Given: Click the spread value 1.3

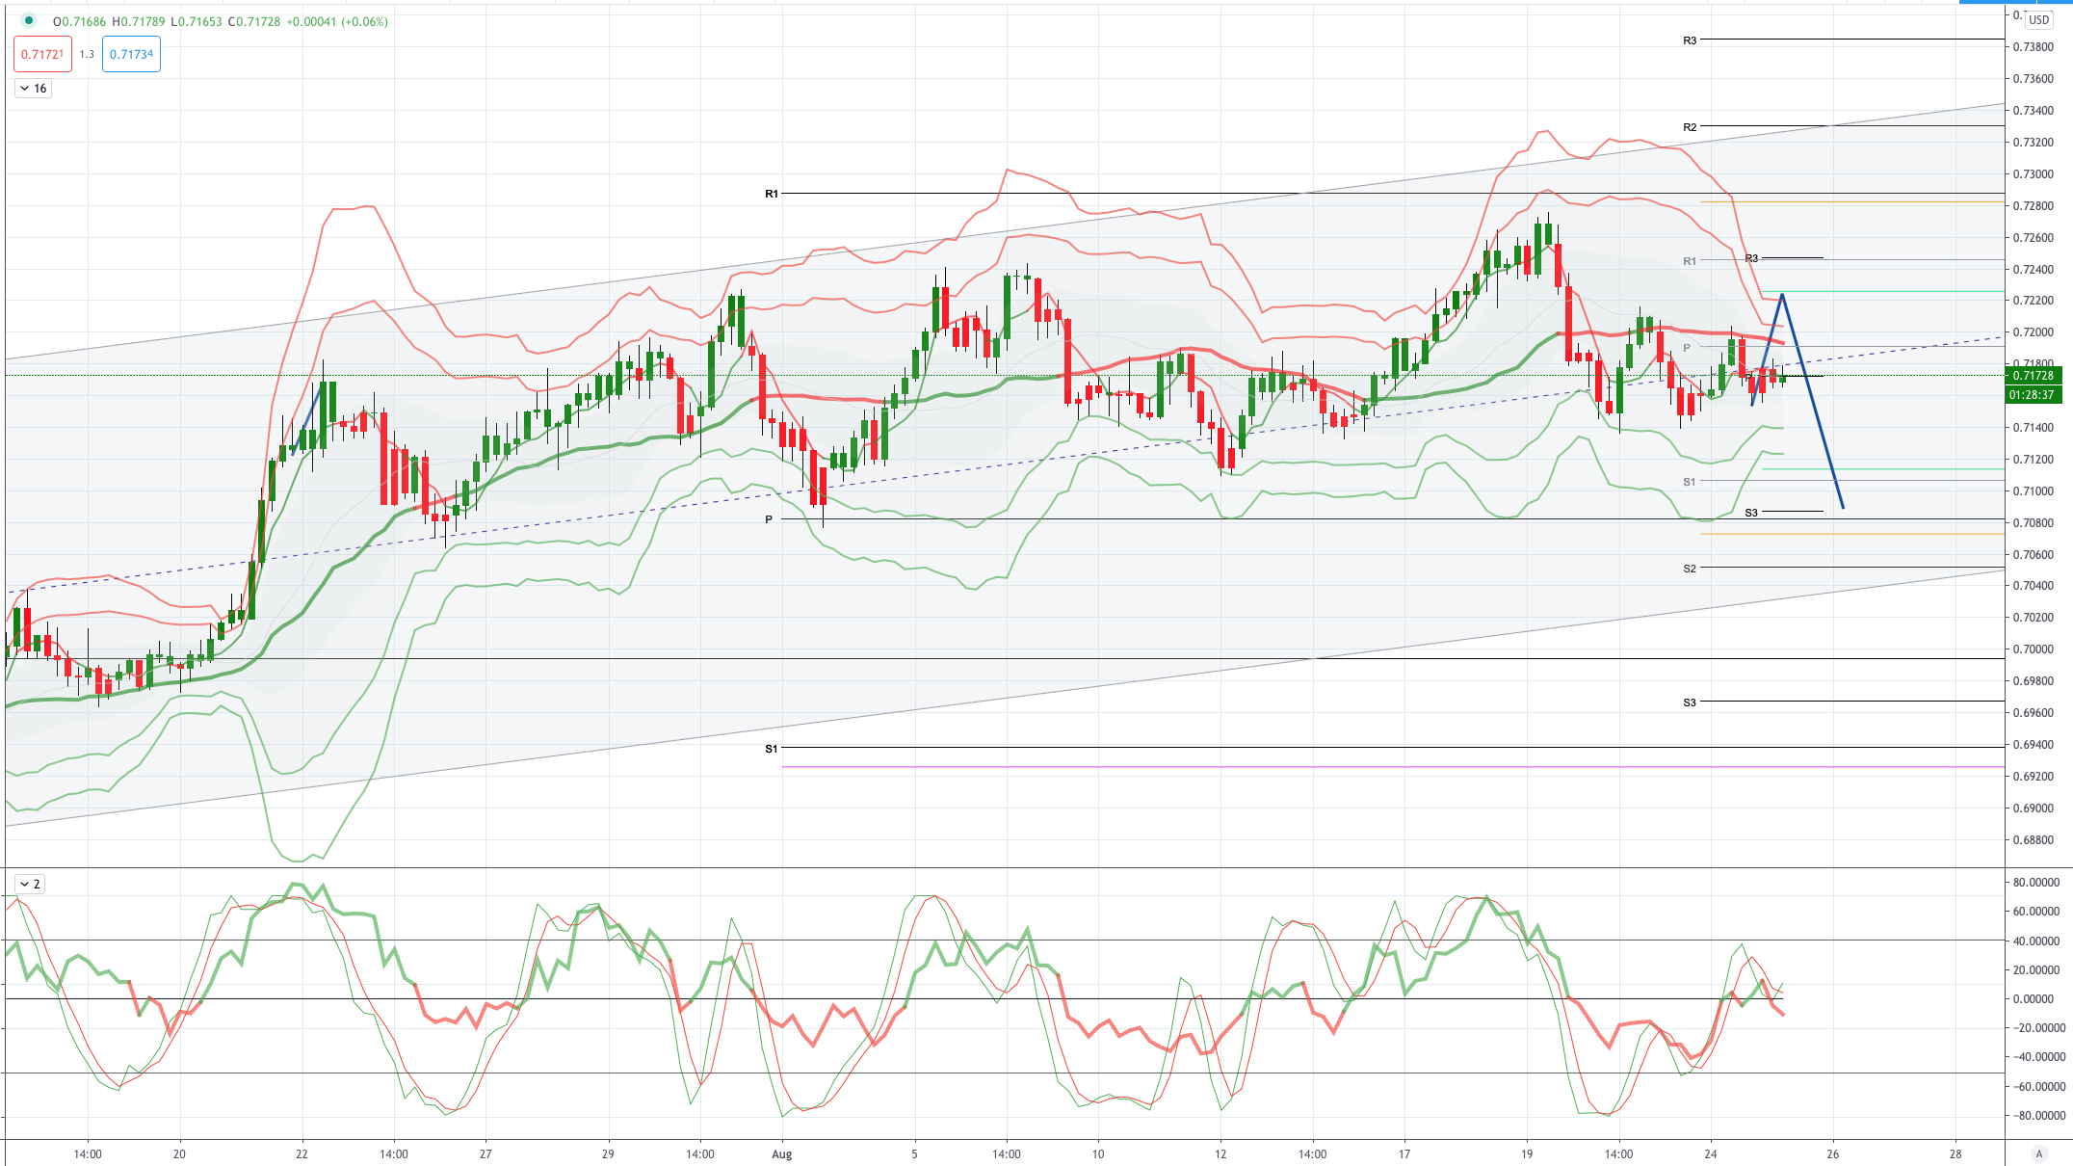Looking at the screenshot, I should point(87,54).
